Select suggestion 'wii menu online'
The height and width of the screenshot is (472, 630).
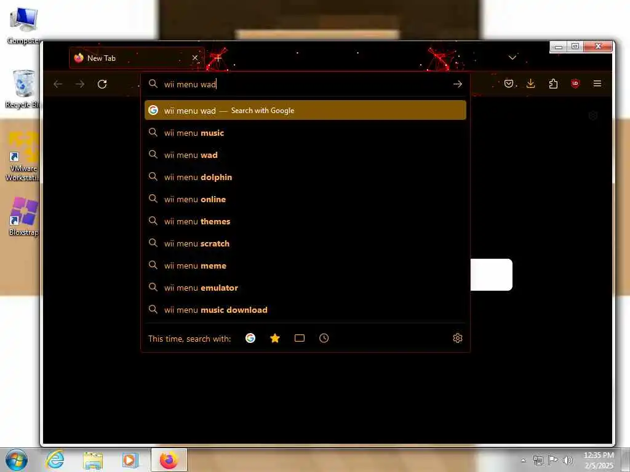coord(305,199)
